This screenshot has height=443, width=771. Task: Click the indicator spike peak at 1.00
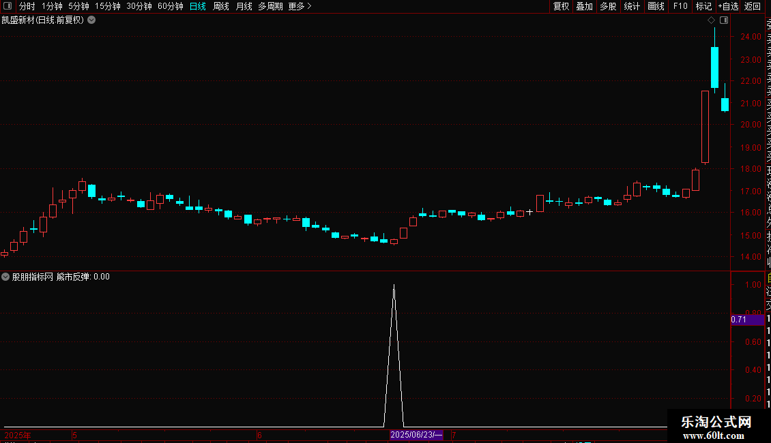(x=394, y=286)
